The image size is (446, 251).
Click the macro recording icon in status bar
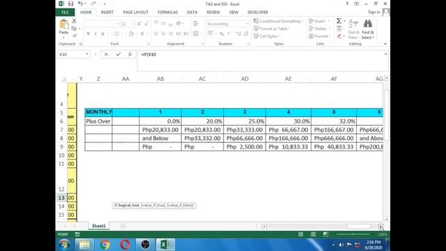tap(77, 234)
